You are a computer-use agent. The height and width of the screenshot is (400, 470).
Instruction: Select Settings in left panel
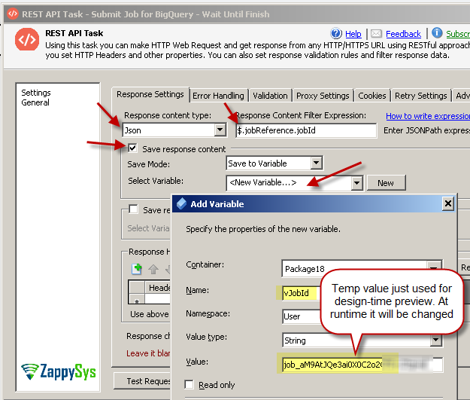[x=36, y=93]
